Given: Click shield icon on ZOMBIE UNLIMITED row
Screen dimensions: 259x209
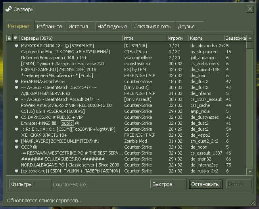Looking at the screenshot, I should click(x=16, y=141).
